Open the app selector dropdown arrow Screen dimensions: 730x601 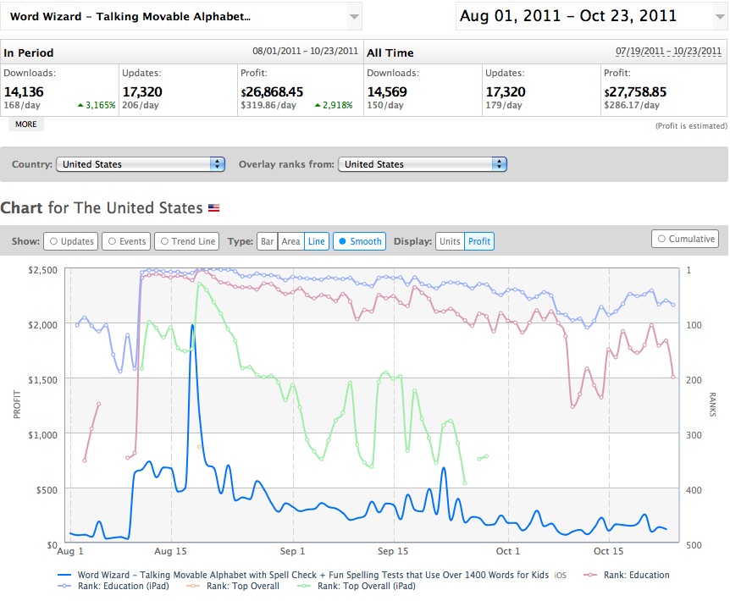pos(354,17)
